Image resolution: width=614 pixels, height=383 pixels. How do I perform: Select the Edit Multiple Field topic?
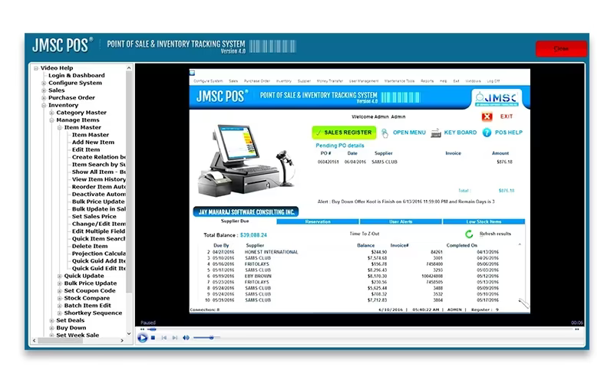[99, 231]
